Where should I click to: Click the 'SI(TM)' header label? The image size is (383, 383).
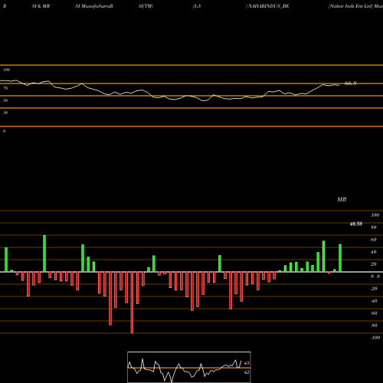[x=146, y=6]
